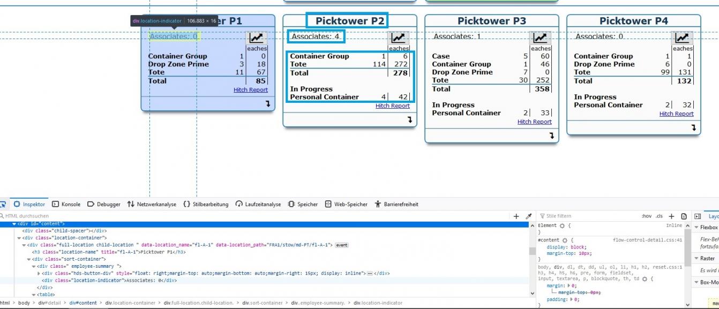Collapse the sort-container div node
The image size is (719, 309).
29,259
